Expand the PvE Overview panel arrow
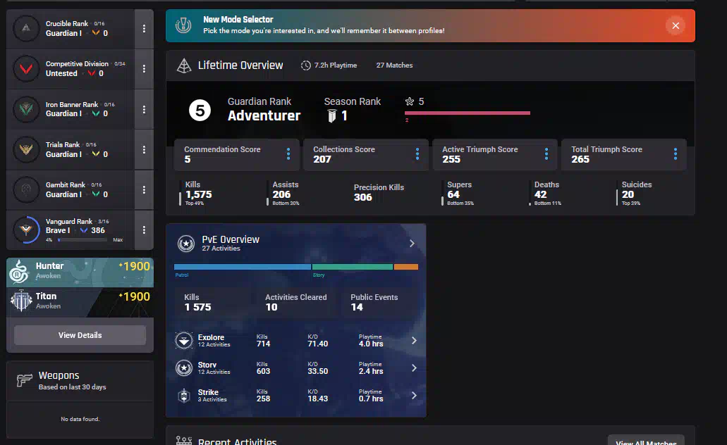This screenshot has width=727, height=445. pos(412,244)
